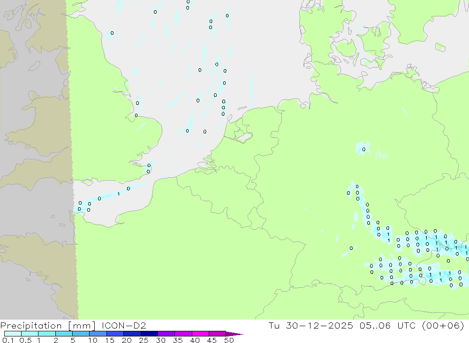Image resolution: width=469 pixels, height=343 pixels.
Task: Click the '25' legend scale label
Action: 144,340
